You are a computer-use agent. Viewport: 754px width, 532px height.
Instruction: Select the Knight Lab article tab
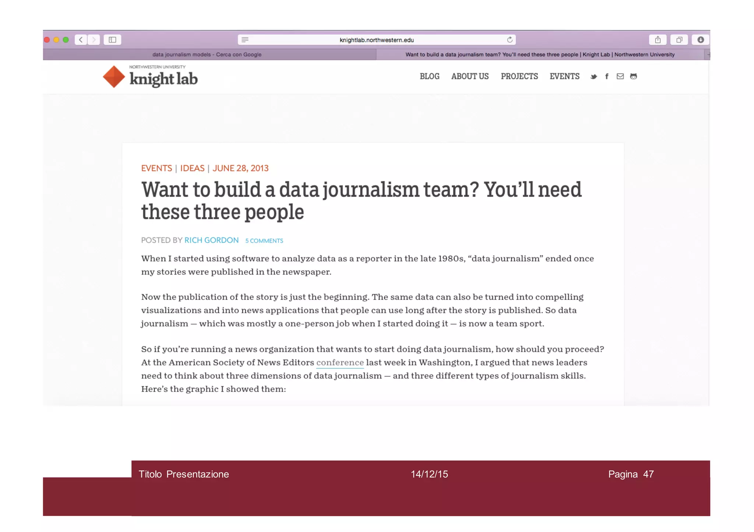tap(540, 54)
